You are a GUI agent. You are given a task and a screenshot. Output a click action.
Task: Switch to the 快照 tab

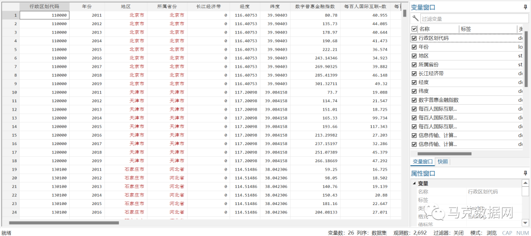(x=442, y=161)
